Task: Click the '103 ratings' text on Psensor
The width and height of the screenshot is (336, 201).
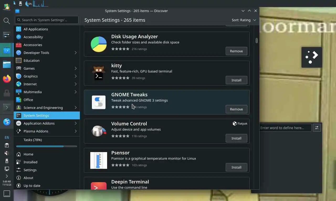Action: coord(139,165)
